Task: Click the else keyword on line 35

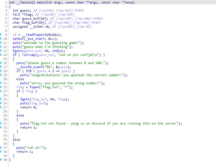Action: pyautogui.click(x=16, y=140)
